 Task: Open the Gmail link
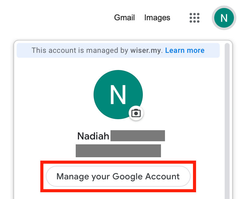coord(124,18)
